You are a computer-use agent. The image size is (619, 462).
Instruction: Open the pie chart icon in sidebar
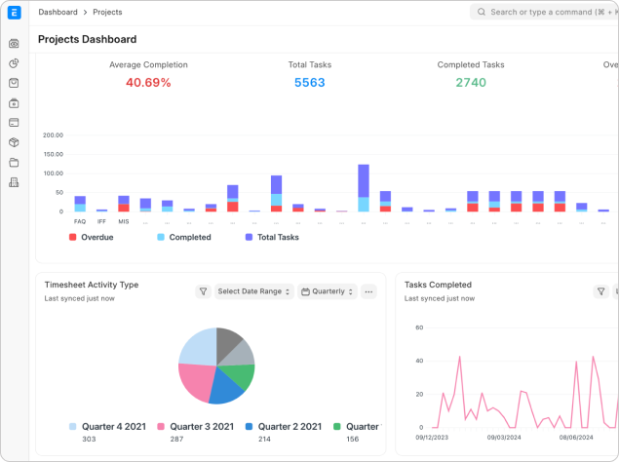14,63
